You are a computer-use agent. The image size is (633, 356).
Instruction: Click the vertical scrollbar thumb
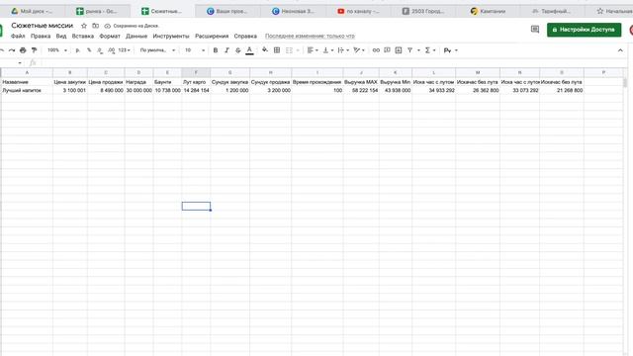625,82
